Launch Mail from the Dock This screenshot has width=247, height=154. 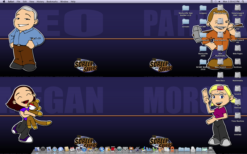tap(49, 149)
